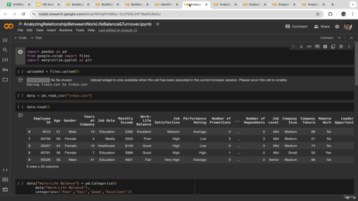Open the File menu
The image size is (358, 201).
tap(20, 30)
